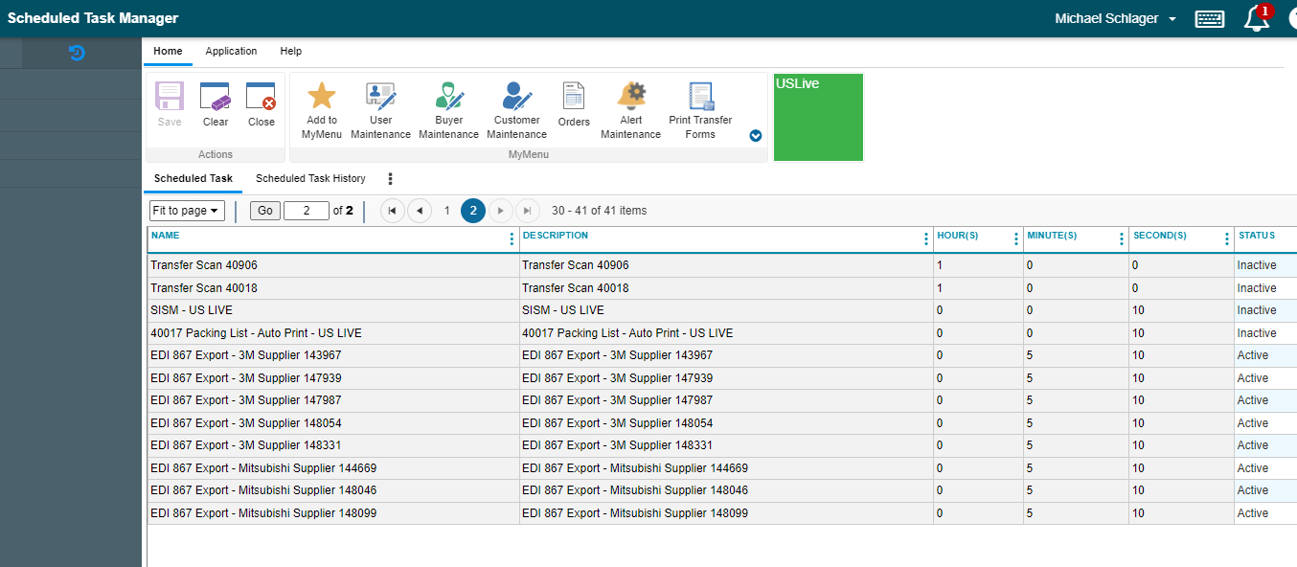Click the notification bell with badge

pos(1257,19)
